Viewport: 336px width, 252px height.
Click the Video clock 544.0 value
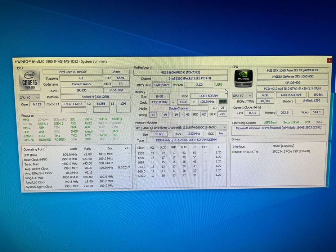[317, 112]
